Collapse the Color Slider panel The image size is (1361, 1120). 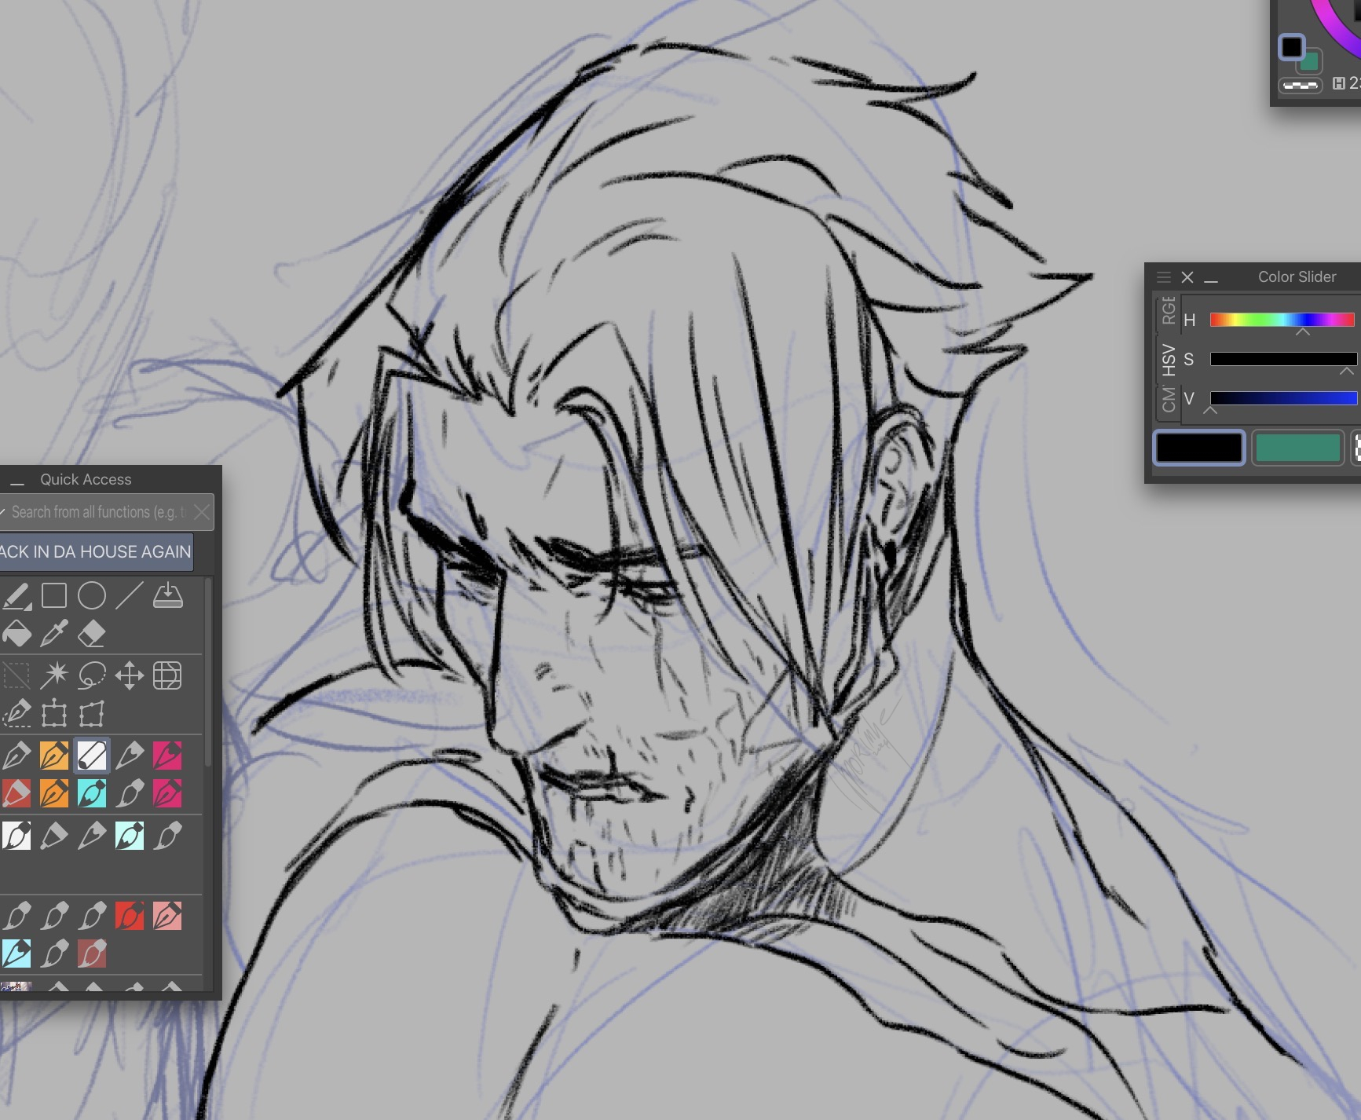pyautogui.click(x=1211, y=278)
